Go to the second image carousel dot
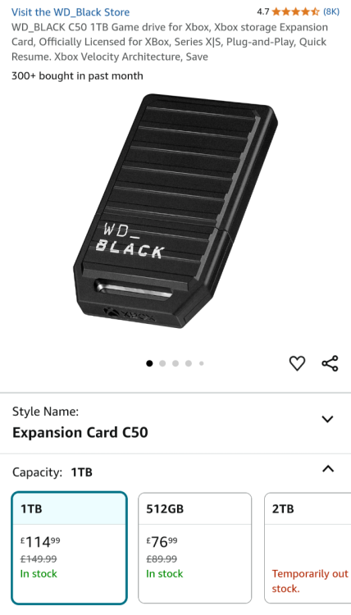 click(162, 363)
